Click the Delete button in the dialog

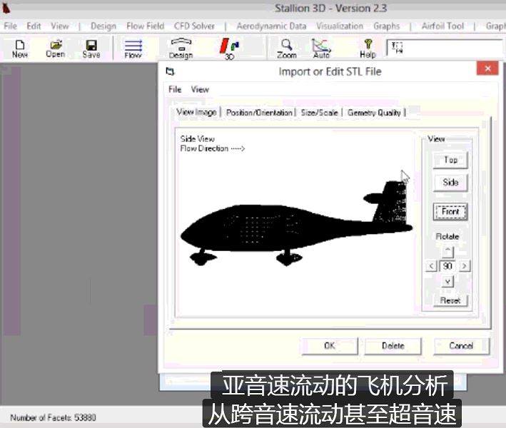[393, 346]
